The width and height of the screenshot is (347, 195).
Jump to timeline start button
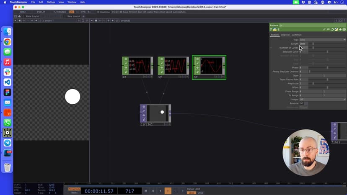pos(146,191)
